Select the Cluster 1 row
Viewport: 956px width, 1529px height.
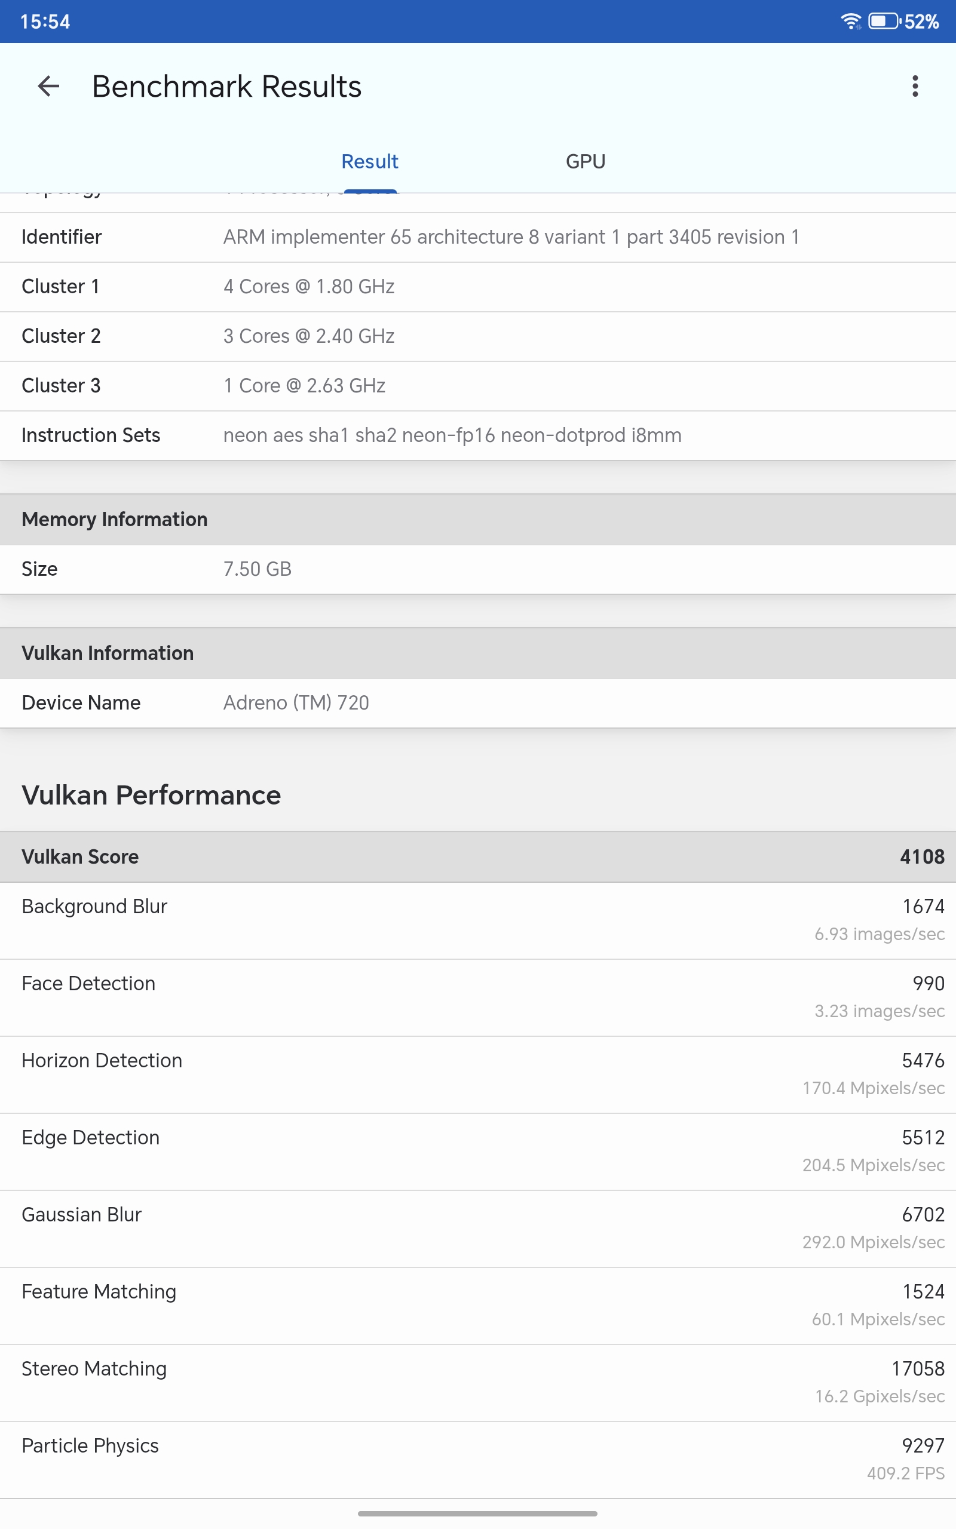478,286
